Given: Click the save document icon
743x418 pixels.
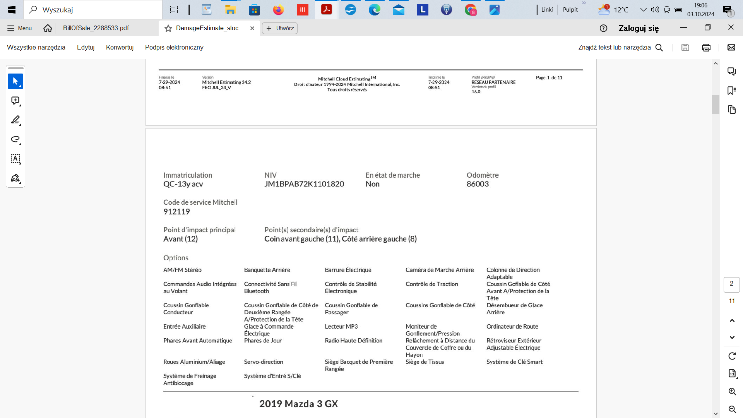Looking at the screenshot, I should coord(685,47).
